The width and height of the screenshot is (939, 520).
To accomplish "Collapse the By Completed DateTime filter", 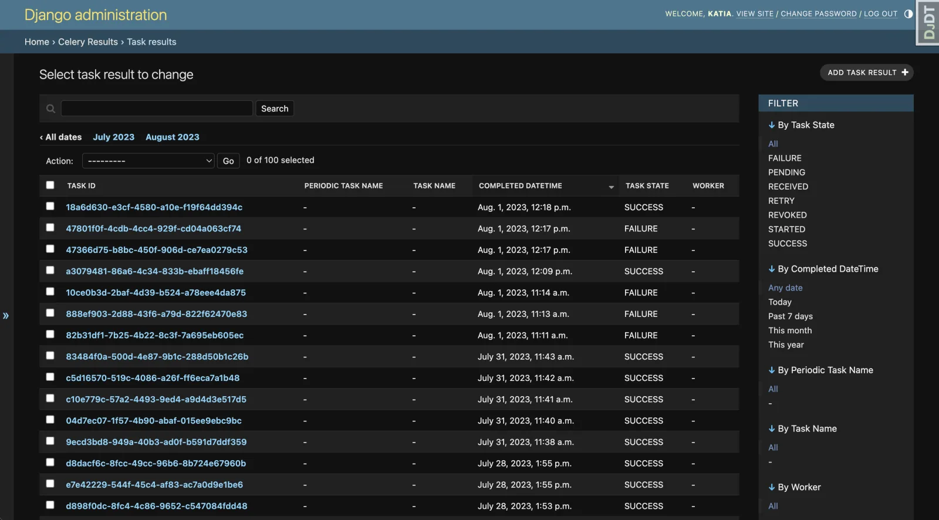I will (823, 269).
